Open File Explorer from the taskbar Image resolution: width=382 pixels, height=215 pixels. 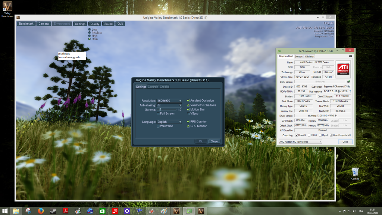pos(16,211)
